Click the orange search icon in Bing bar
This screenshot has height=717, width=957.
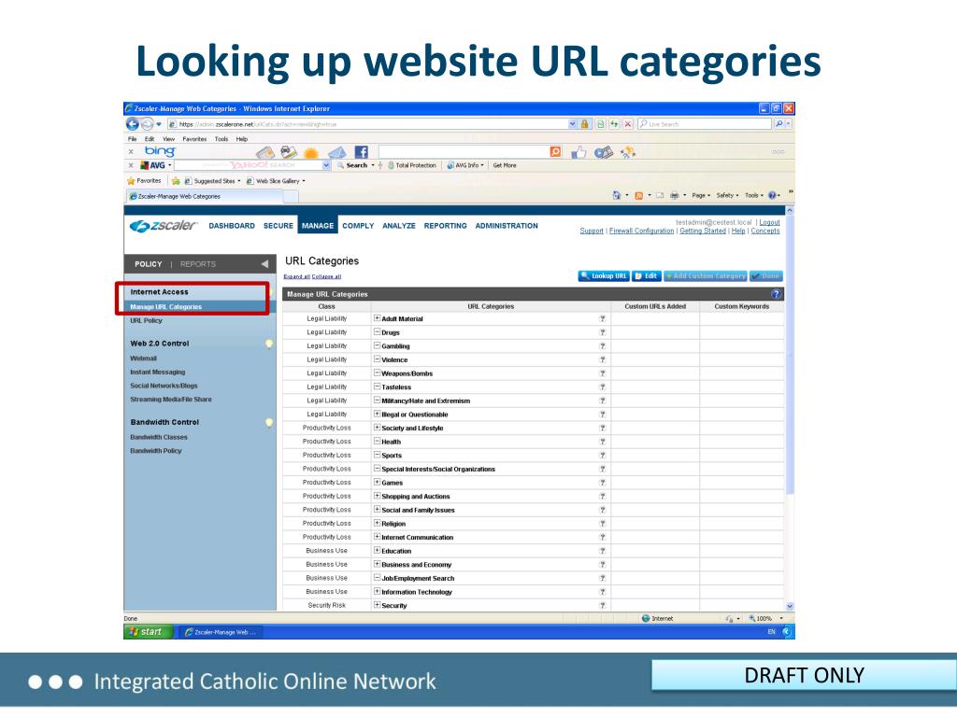tap(555, 151)
